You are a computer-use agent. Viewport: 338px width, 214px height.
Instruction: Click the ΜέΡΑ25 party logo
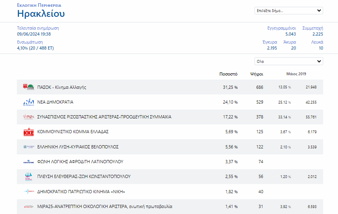click(x=29, y=206)
